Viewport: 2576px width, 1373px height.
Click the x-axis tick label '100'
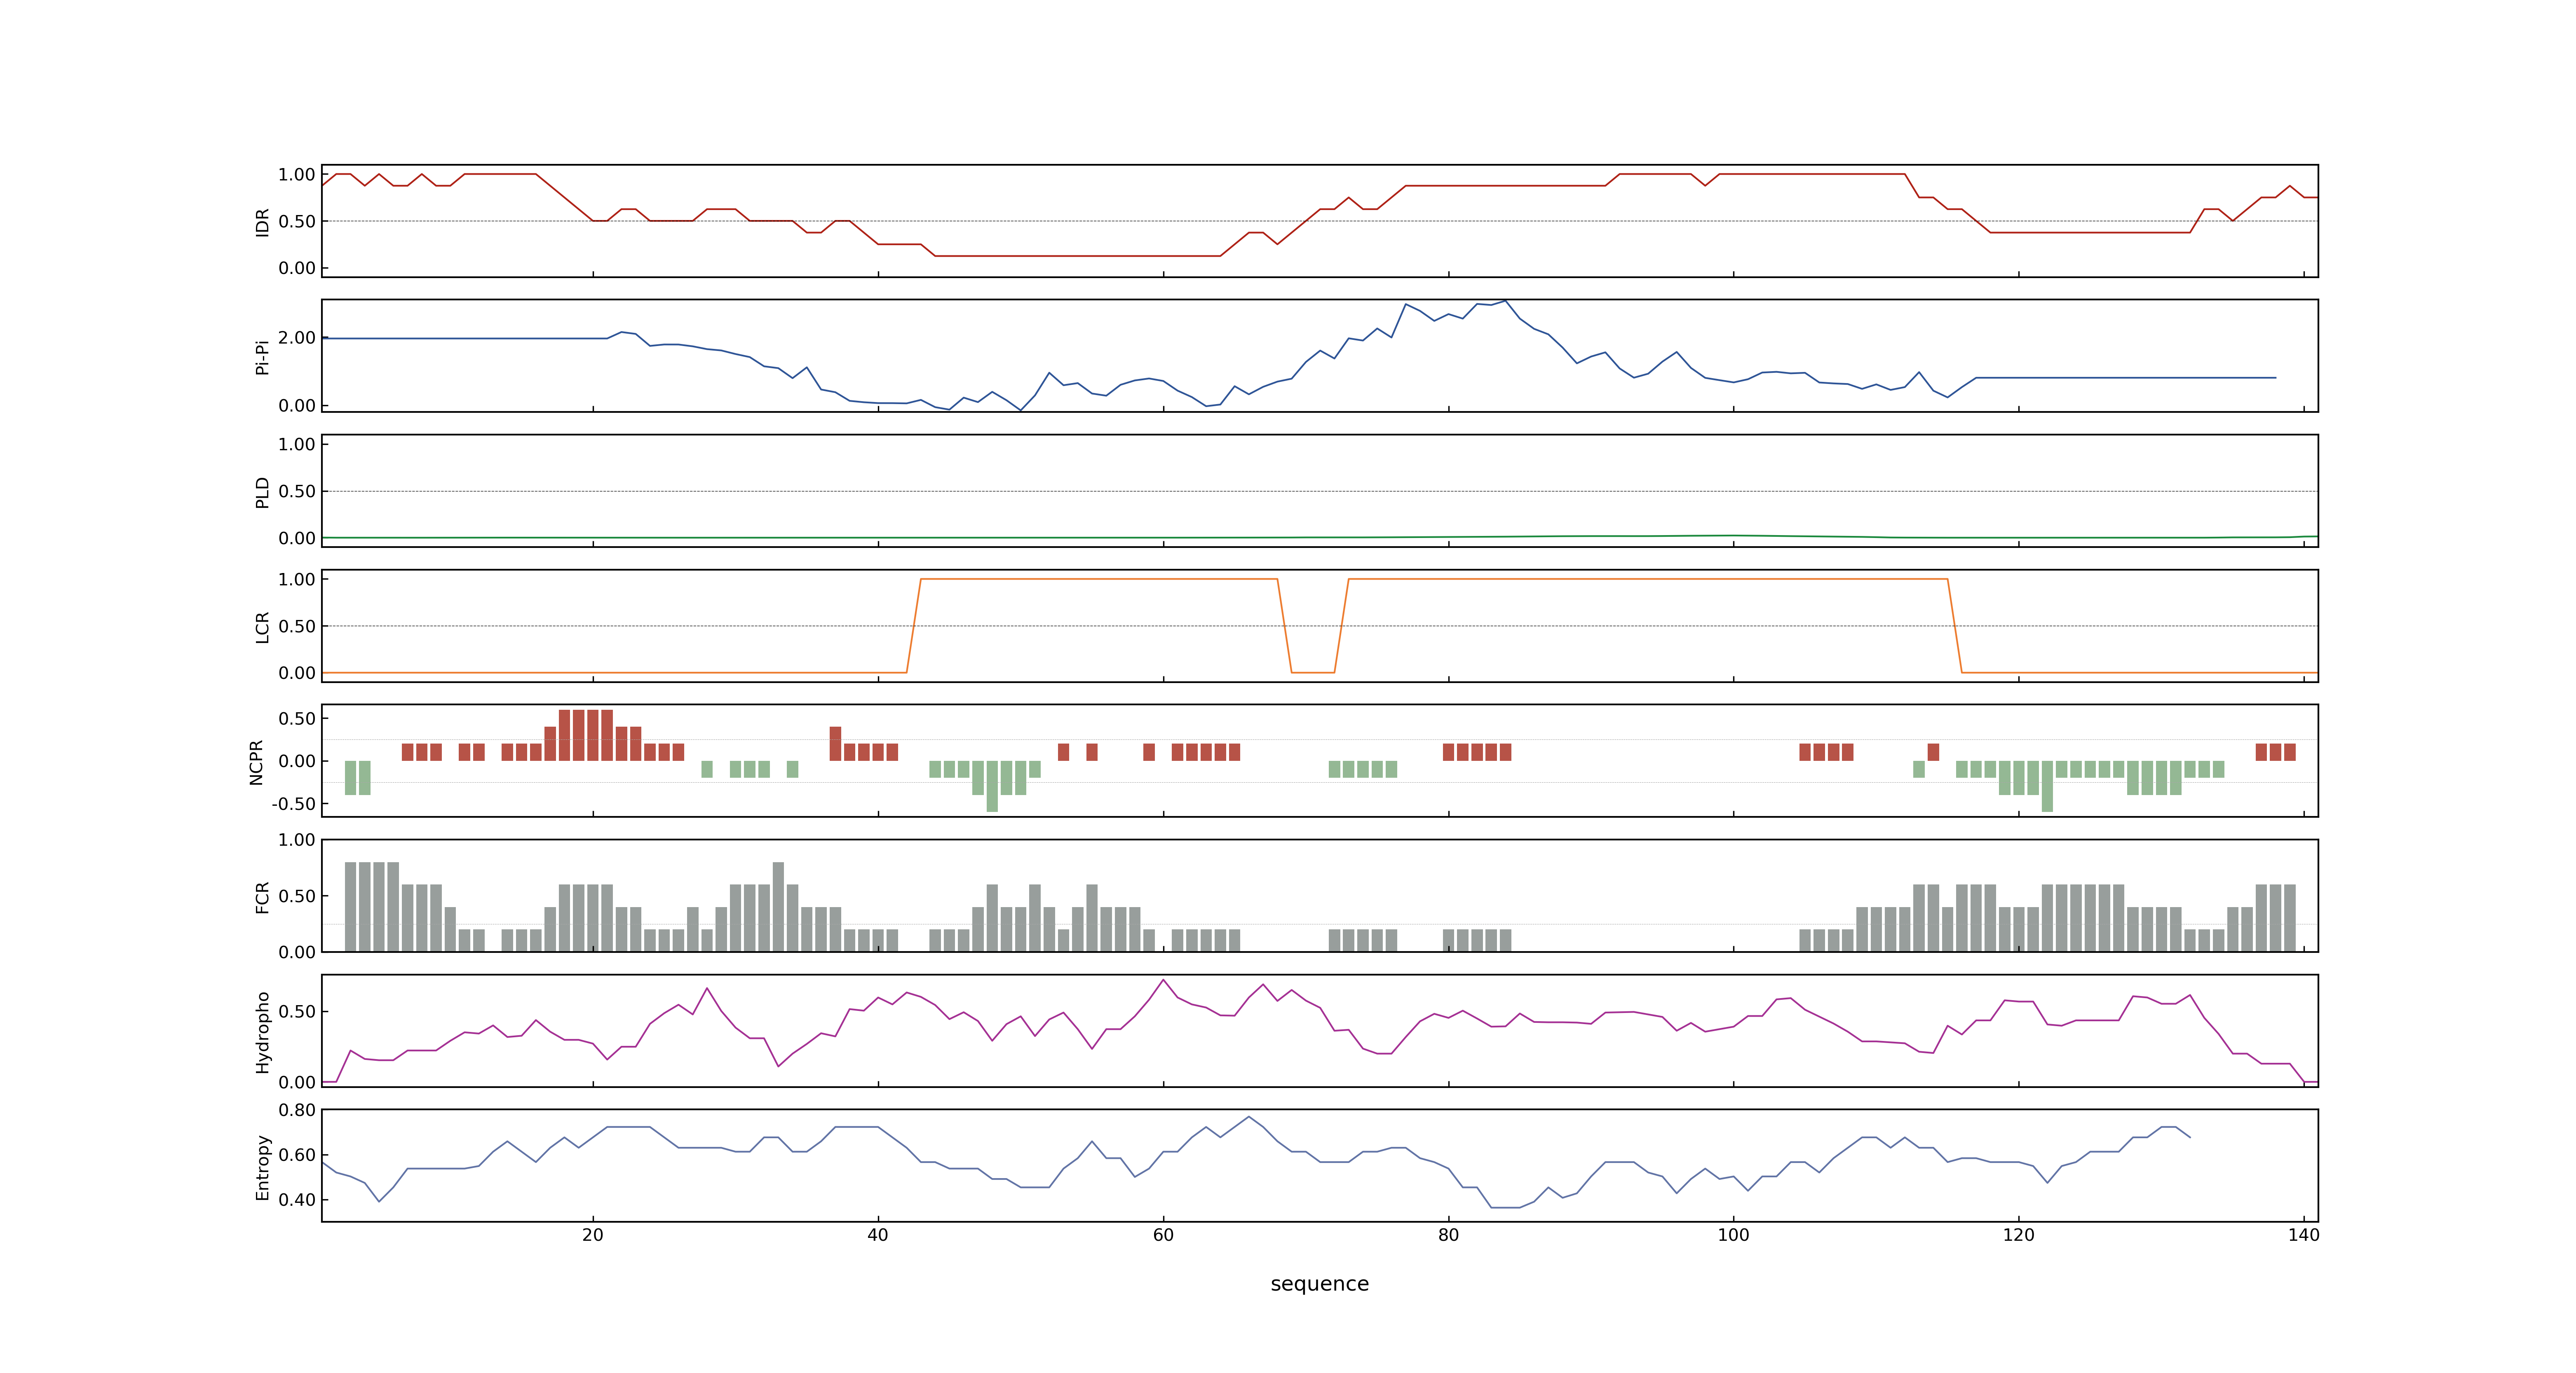coord(1733,1234)
